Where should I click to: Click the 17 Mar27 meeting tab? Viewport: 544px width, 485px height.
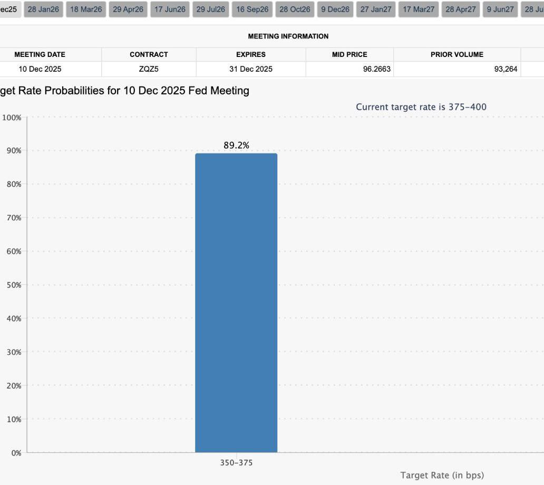[x=419, y=9]
